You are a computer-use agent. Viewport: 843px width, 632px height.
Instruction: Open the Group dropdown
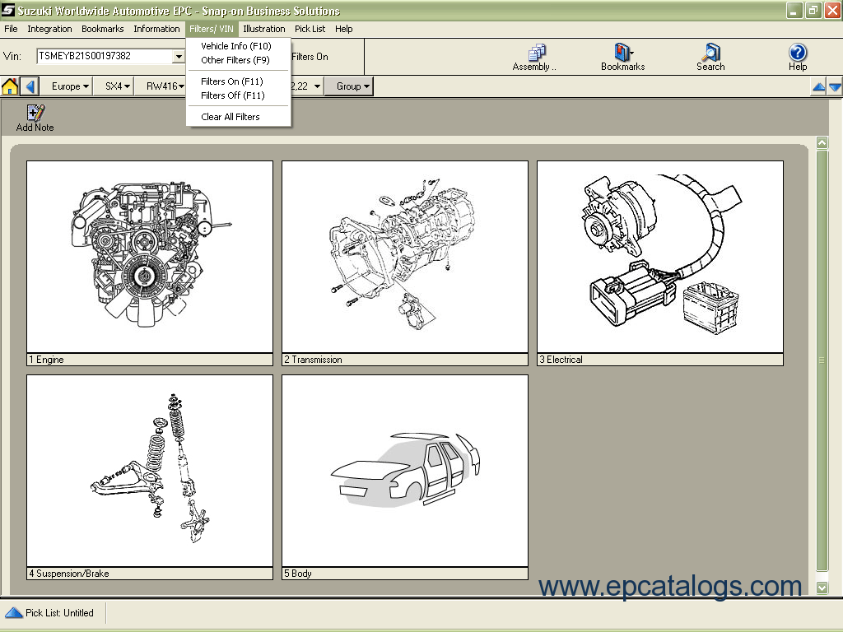pos(349,86)
